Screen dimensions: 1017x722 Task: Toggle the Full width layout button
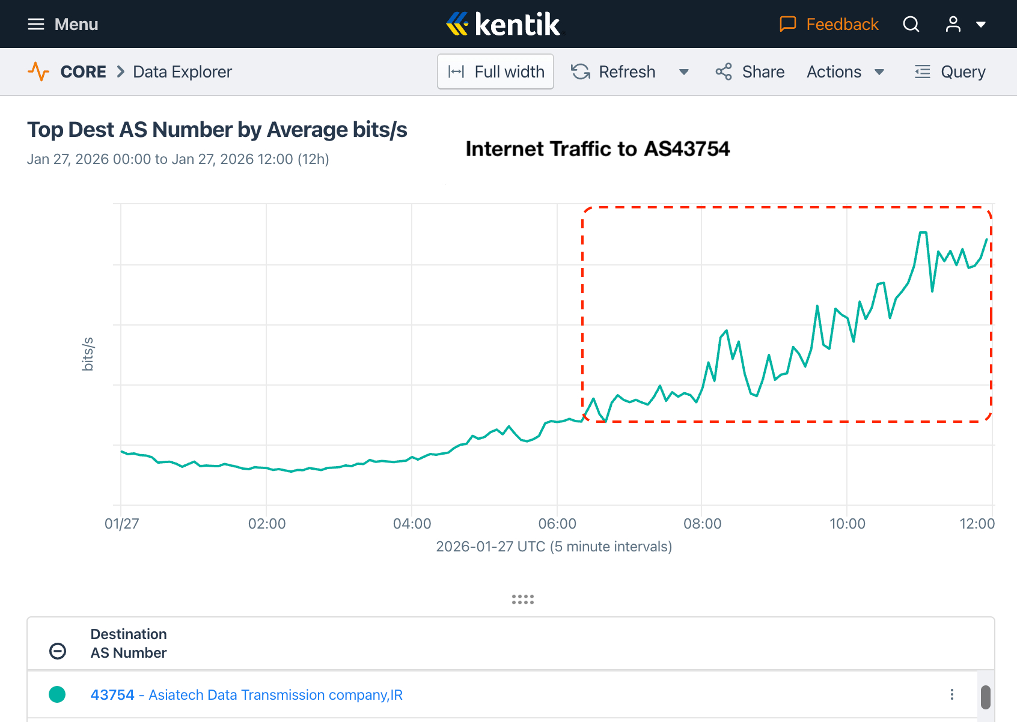(495, 71)
